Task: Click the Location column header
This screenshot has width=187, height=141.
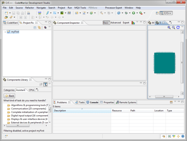Action: 159,111
